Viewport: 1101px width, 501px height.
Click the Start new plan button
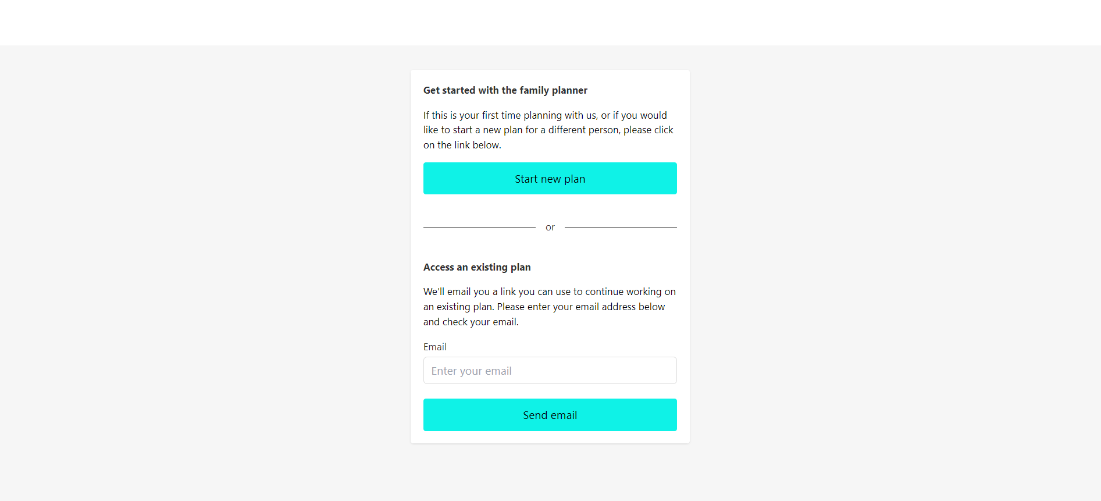point(550,179)
